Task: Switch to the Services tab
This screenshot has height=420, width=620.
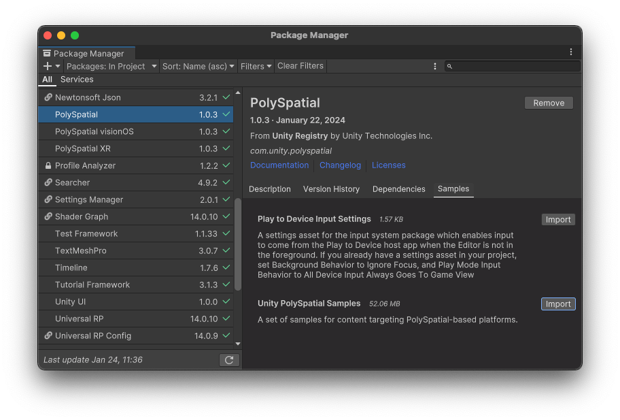Action: [77, 79]
